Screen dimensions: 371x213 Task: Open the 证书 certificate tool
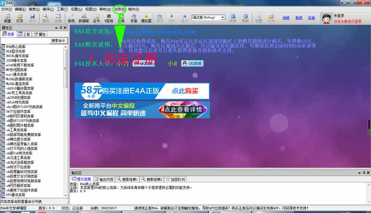pyautogui.click(x=96, y=18)
